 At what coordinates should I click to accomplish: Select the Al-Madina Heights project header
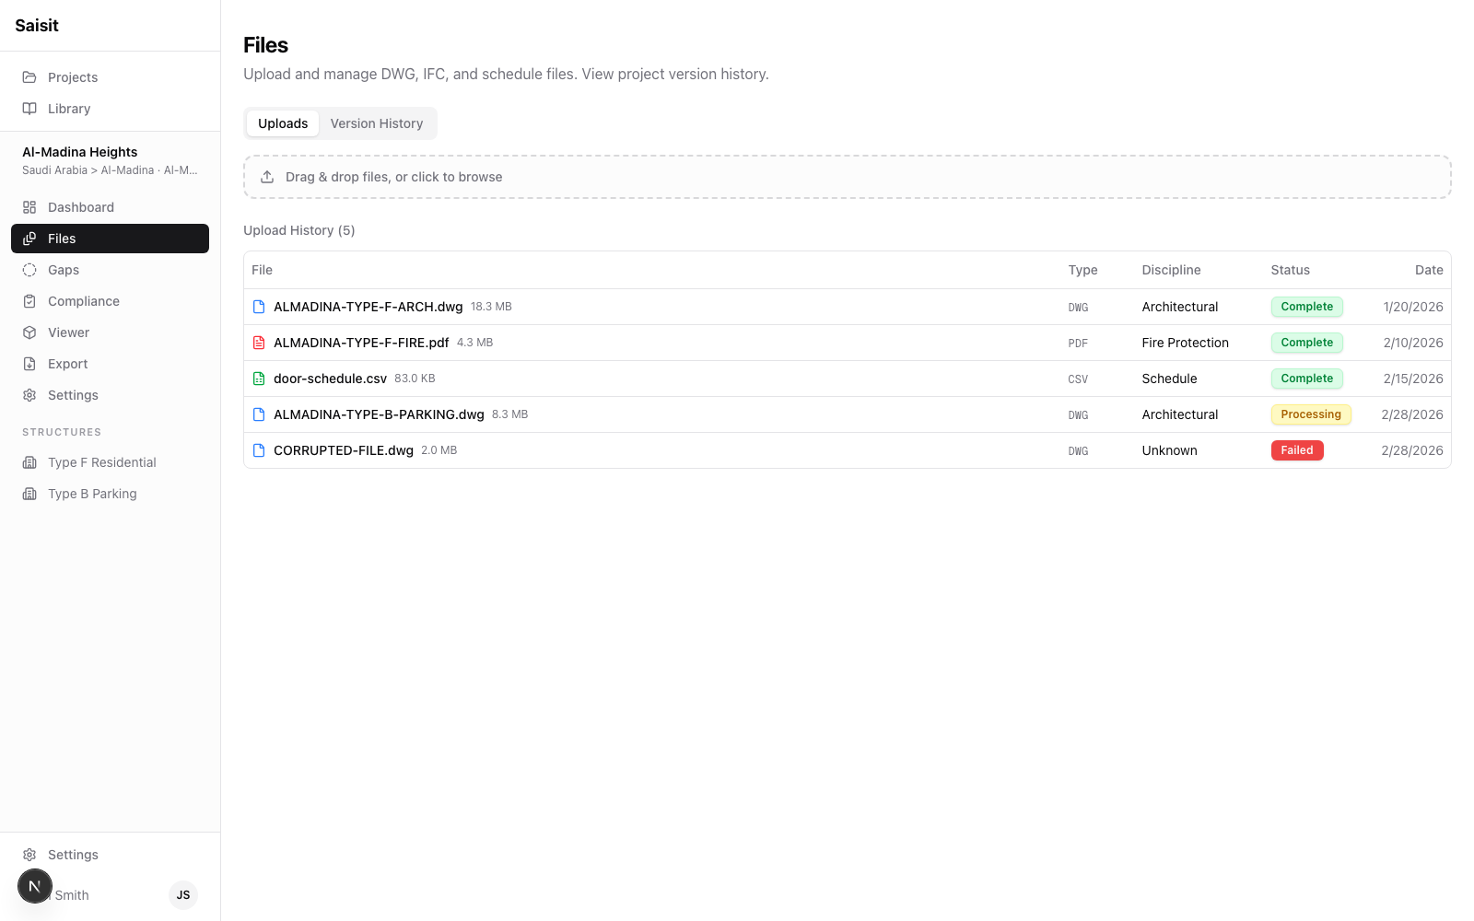point(110,160)
